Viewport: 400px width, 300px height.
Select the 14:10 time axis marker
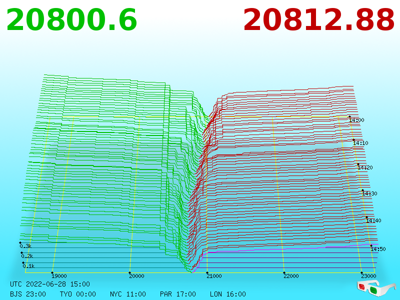(x=360, y=143)
